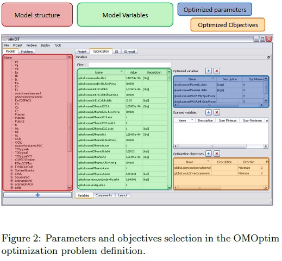The height and width of the screenshot is (261, 282).
Task: Select Puissc in the model tree
Action: (20, 122)
